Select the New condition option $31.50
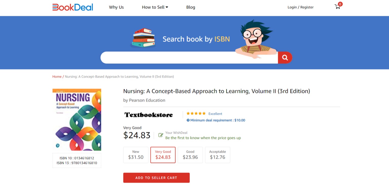The image size is (389, 190). 136,155
